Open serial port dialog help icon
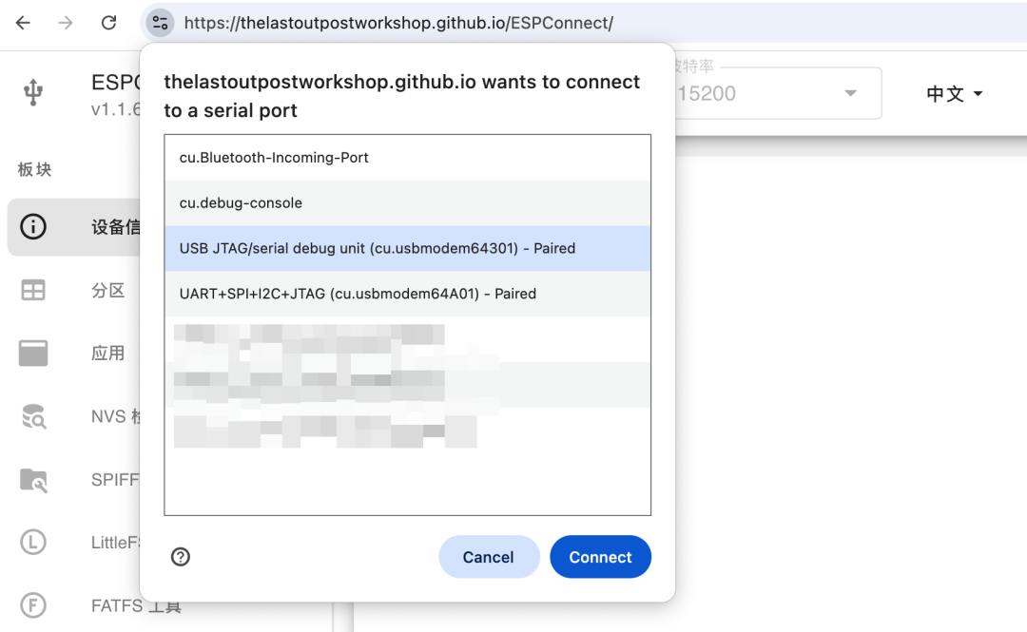The width and height of the screenshot is (1027, 632). click(x=181, y=557)
